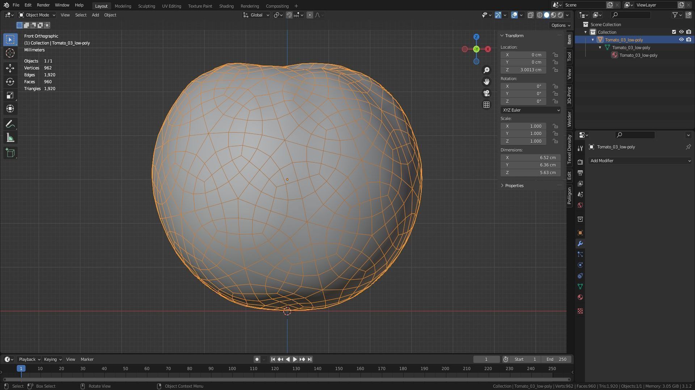The height and width of the screenshot is (390, 695).
Task: Play animation forward
Action: point(295,359)
